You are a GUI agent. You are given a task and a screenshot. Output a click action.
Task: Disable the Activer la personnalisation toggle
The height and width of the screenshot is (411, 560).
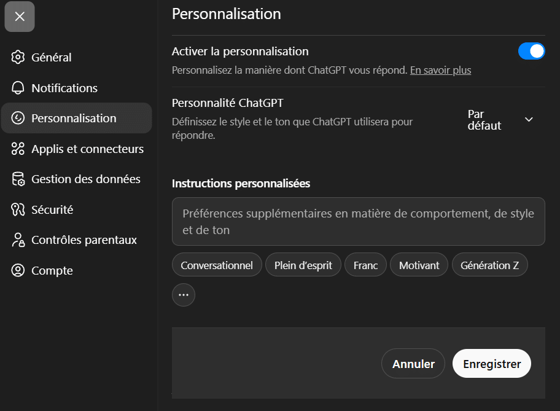[x=531, y=51]
